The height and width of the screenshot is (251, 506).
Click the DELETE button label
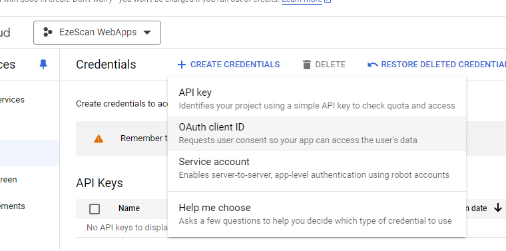pos(330,65)
